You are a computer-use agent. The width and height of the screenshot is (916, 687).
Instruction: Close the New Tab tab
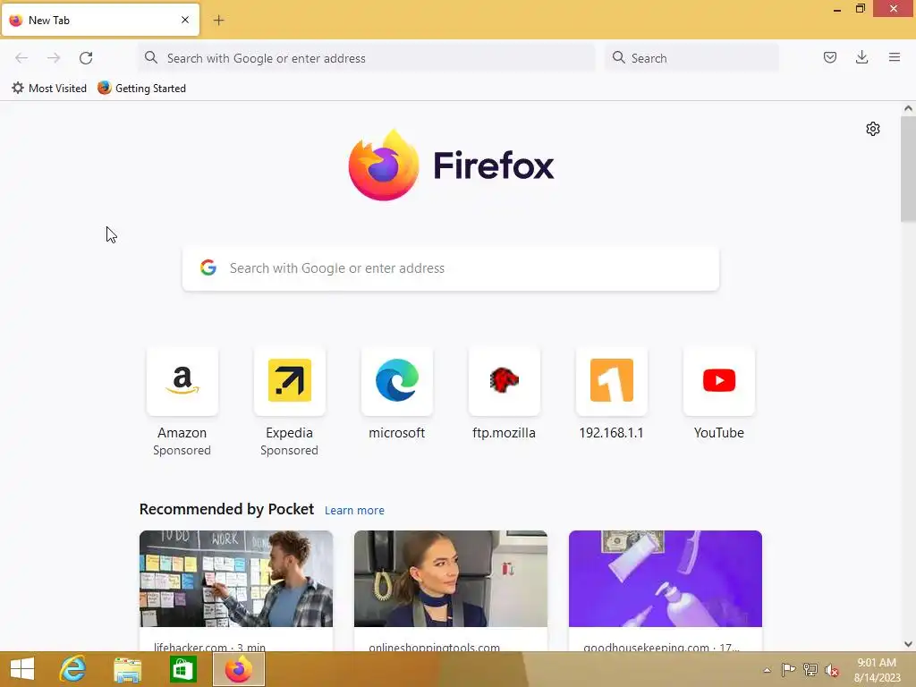click(185, 20)
